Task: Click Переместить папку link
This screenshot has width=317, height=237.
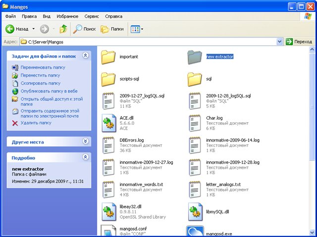Action: 40,75
